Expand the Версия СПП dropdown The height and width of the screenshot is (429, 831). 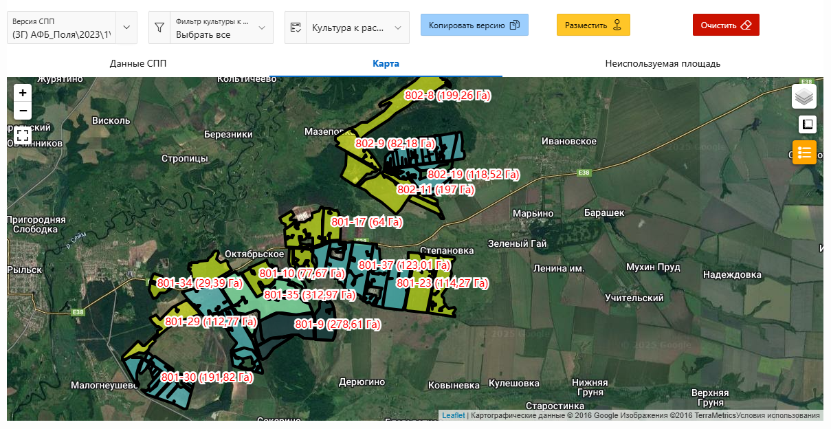[x=126, y=27]
